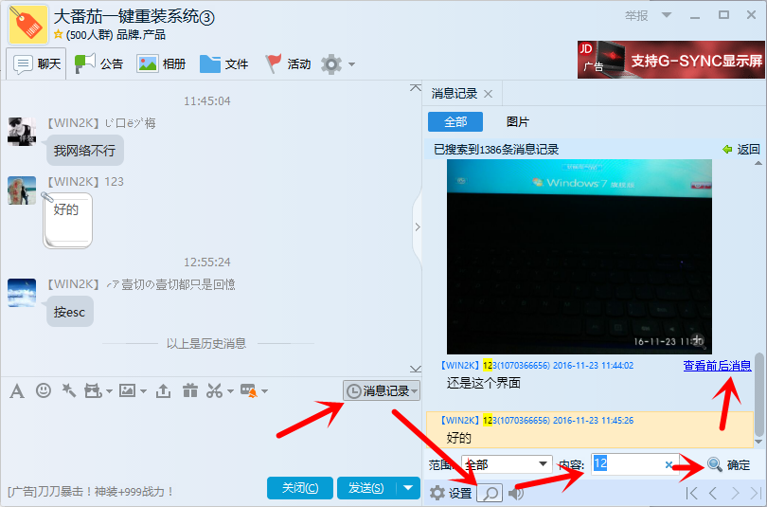
Task: Click the red envelope gift icon
Action: [x=189, y=390]
